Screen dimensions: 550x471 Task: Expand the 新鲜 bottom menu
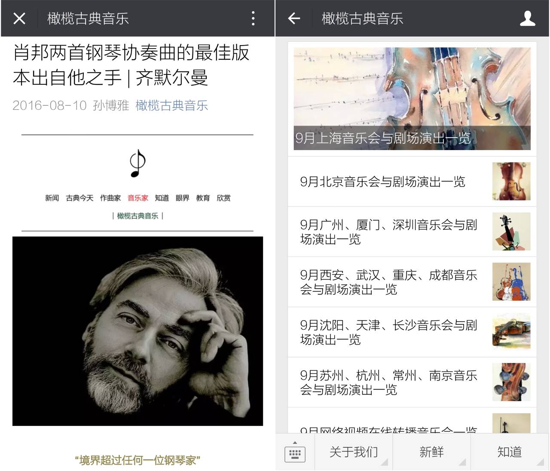point(431,452)
